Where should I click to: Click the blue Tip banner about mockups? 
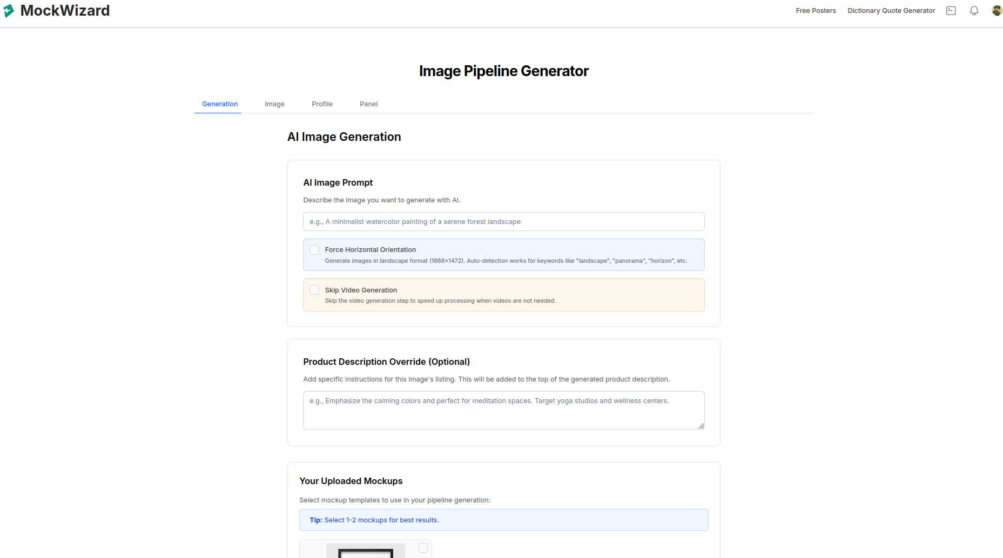point(503,520)
